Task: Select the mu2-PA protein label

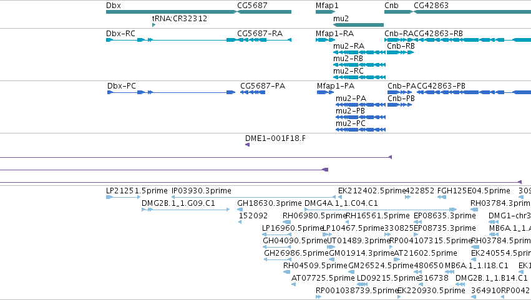Action: [351, 99]
